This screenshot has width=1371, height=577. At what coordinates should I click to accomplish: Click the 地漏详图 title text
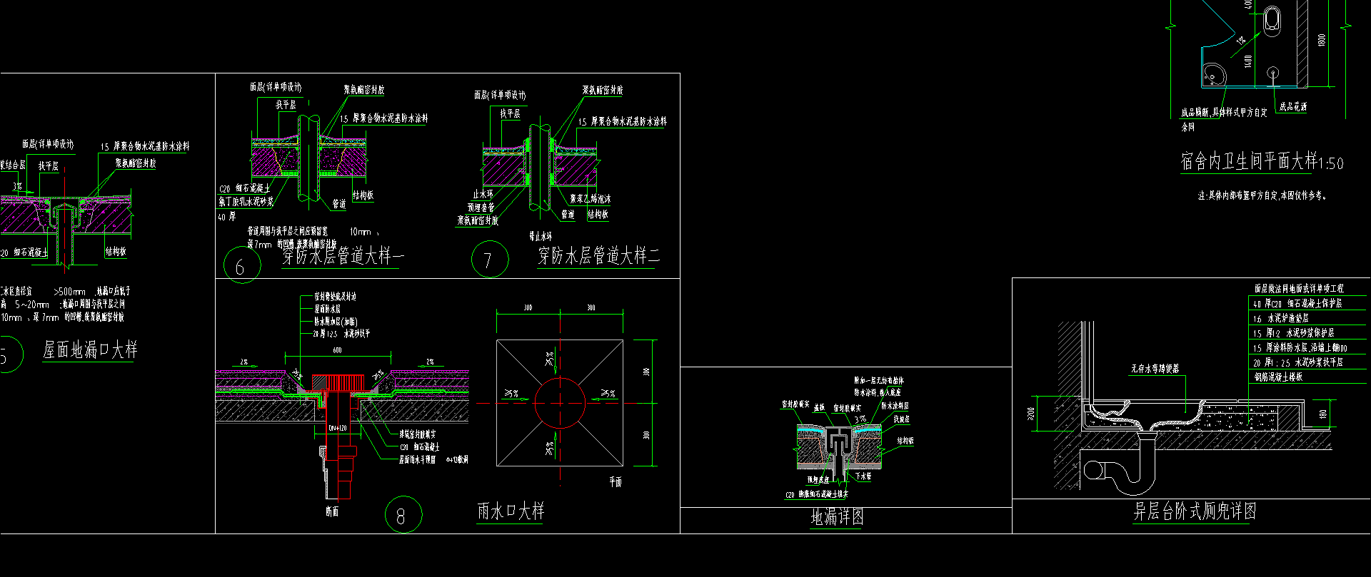coord(837,516)
